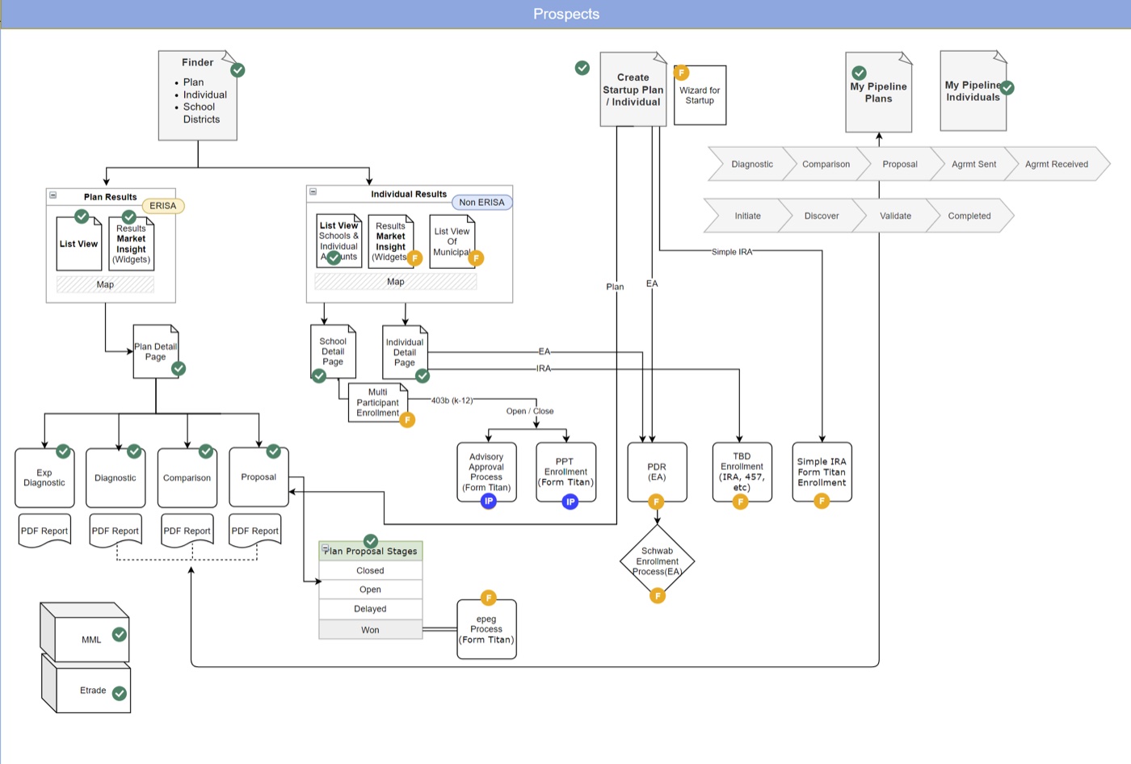The height and width of the screenshot is (764, 1131).
Task: Click checkmark on Plan Results Market Insight
Action: click(x=128, y=216)
